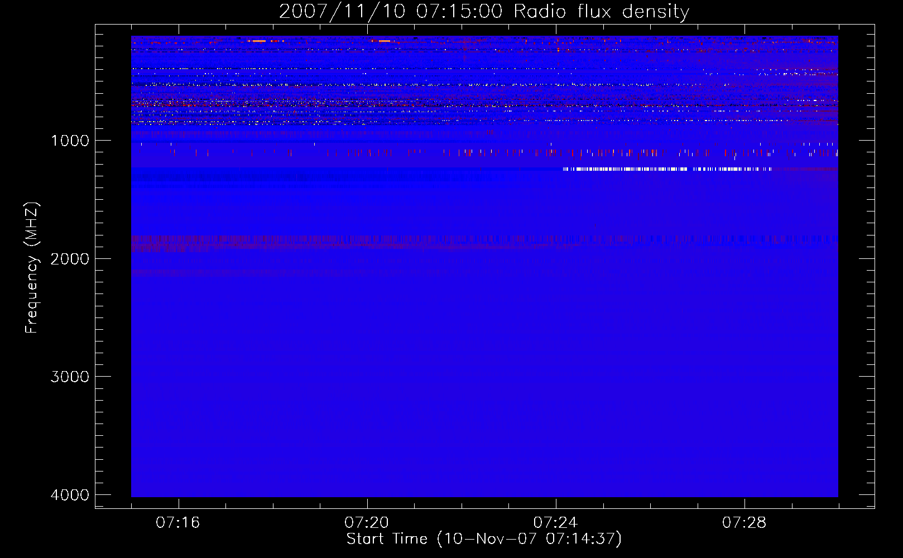Click the 4000 frequency tick label

coord(70,495)
